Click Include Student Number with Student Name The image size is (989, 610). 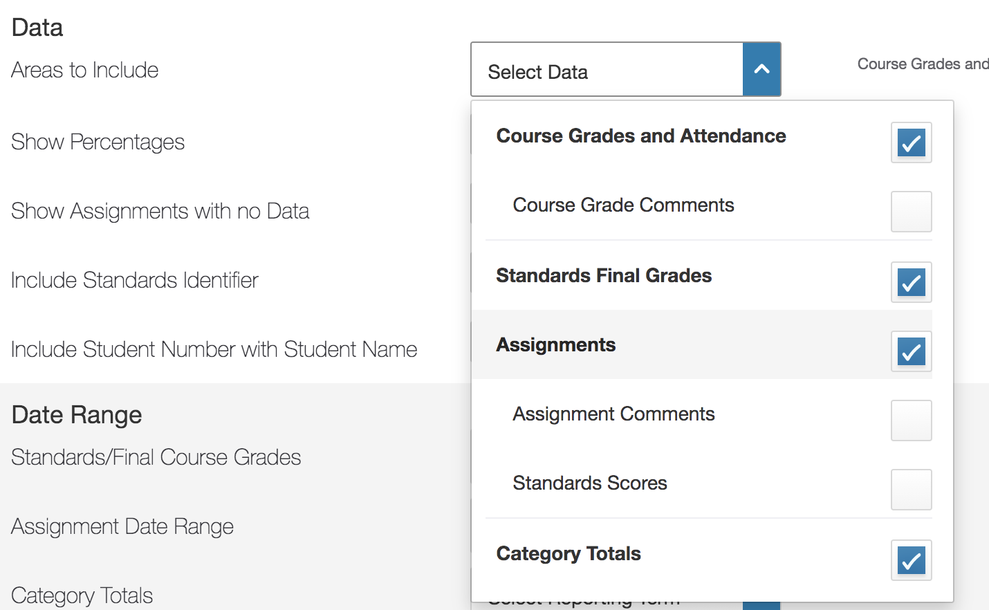tap(214, 349)
